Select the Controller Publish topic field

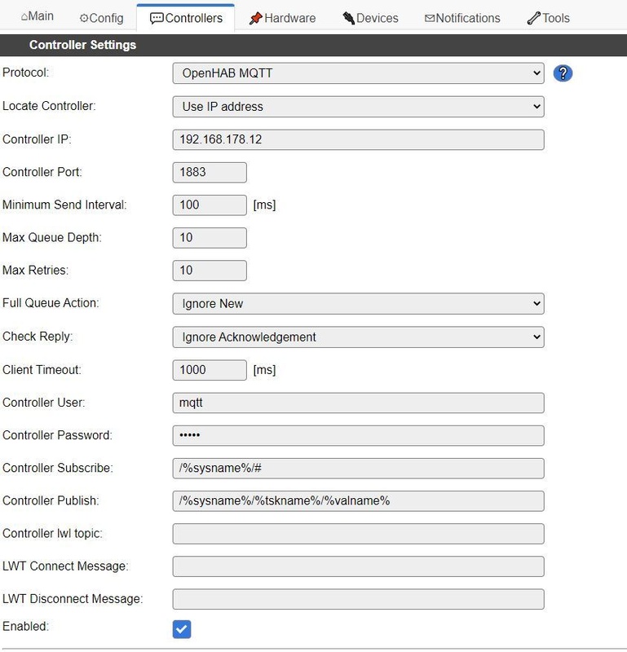pyautogui.click(x=358, y=501)
